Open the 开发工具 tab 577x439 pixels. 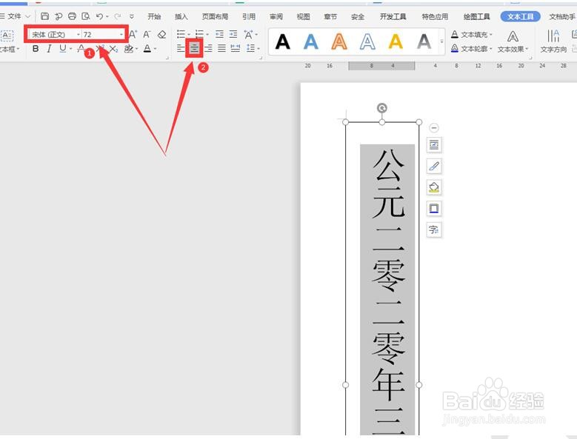pyautogui.click(x=393, y=16)
